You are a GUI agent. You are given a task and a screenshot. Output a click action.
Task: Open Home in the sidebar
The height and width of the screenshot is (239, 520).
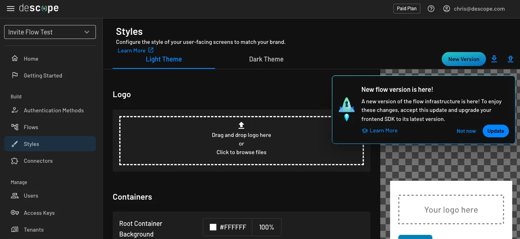tap(50, 59)
